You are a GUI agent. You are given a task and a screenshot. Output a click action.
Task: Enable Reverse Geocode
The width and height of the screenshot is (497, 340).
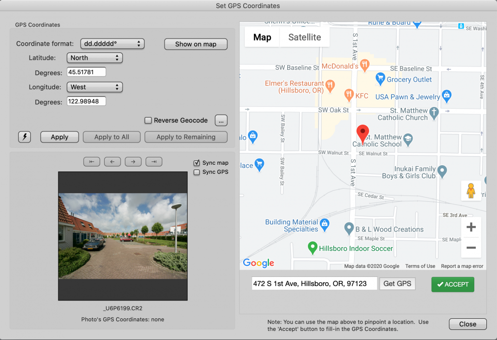(148, 120)
